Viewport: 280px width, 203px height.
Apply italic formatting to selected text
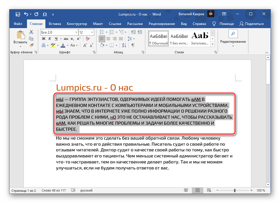point(50,38)
